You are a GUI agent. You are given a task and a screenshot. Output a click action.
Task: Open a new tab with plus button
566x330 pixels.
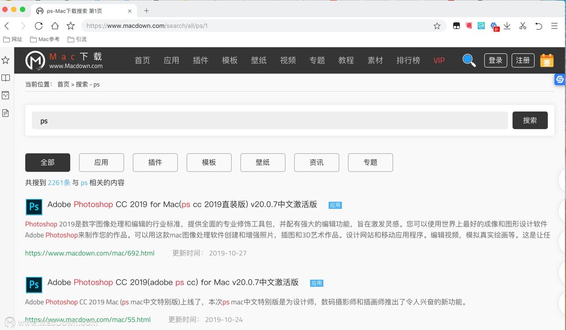point(146,11)
